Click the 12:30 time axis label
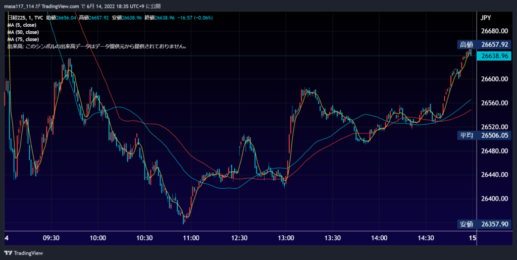The width and height of the screenshot is (517, 260). (x=239, y=238)
